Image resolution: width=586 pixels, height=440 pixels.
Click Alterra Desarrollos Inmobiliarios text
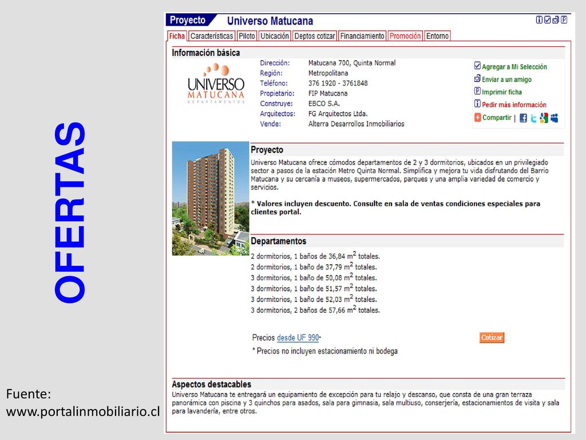pyautogui.click(x=356, y=124)
